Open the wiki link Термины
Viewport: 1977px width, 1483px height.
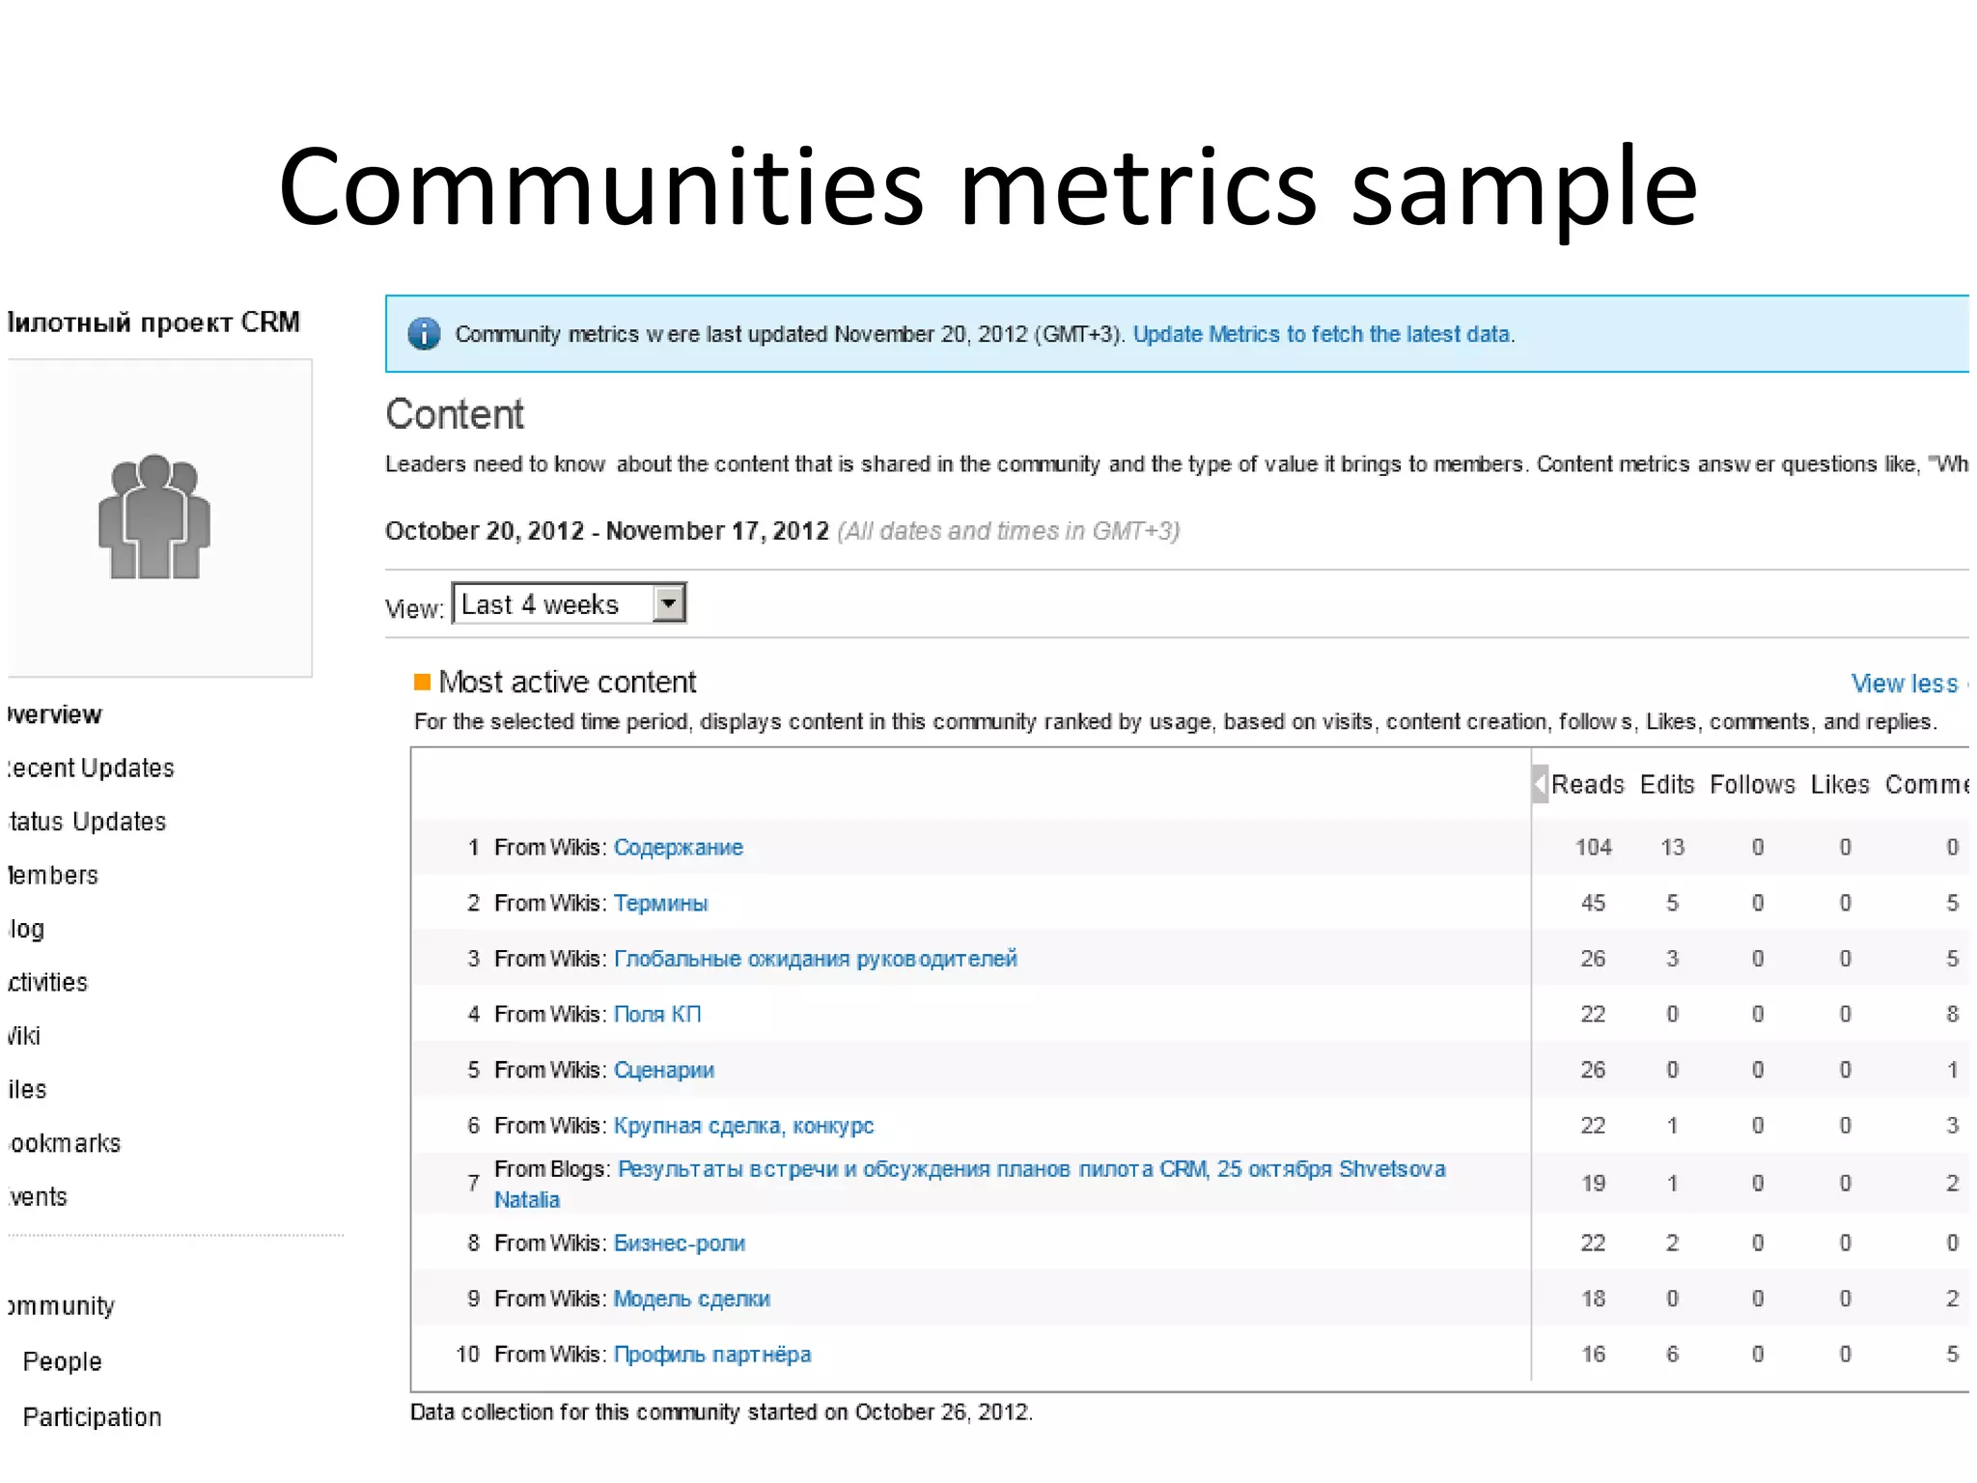661,904
